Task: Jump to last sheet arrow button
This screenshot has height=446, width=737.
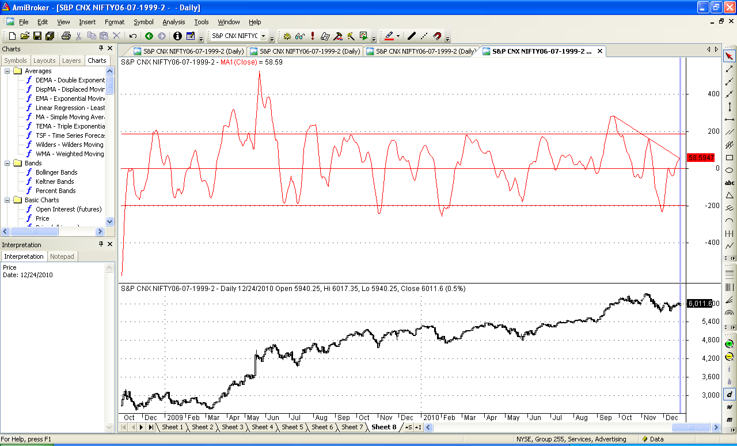Action: tap(151, 427)
